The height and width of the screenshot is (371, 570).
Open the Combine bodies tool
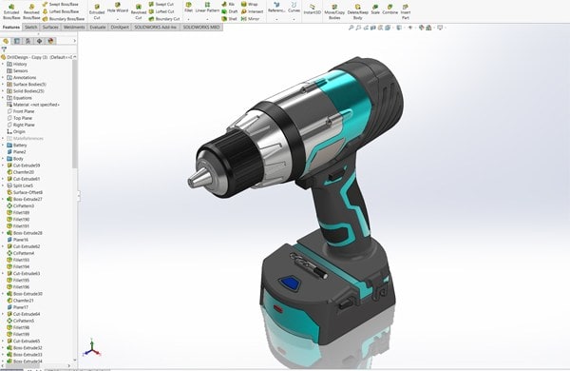390,10
